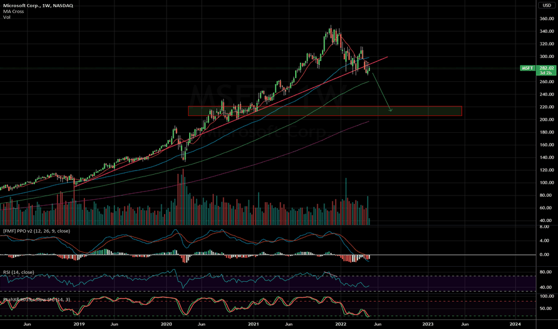Screen dimensions: 558x329
Task: Click the 282.02 current price label
Action: [547, 68]
